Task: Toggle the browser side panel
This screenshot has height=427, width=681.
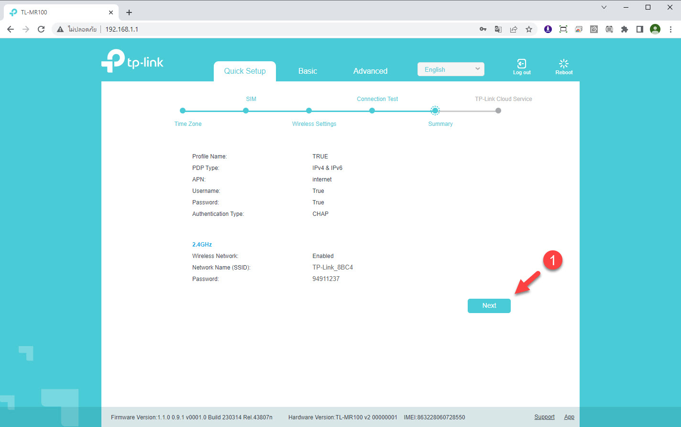Action: pos(640,29)
